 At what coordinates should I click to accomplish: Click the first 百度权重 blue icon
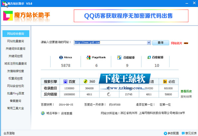click(119, 58)
